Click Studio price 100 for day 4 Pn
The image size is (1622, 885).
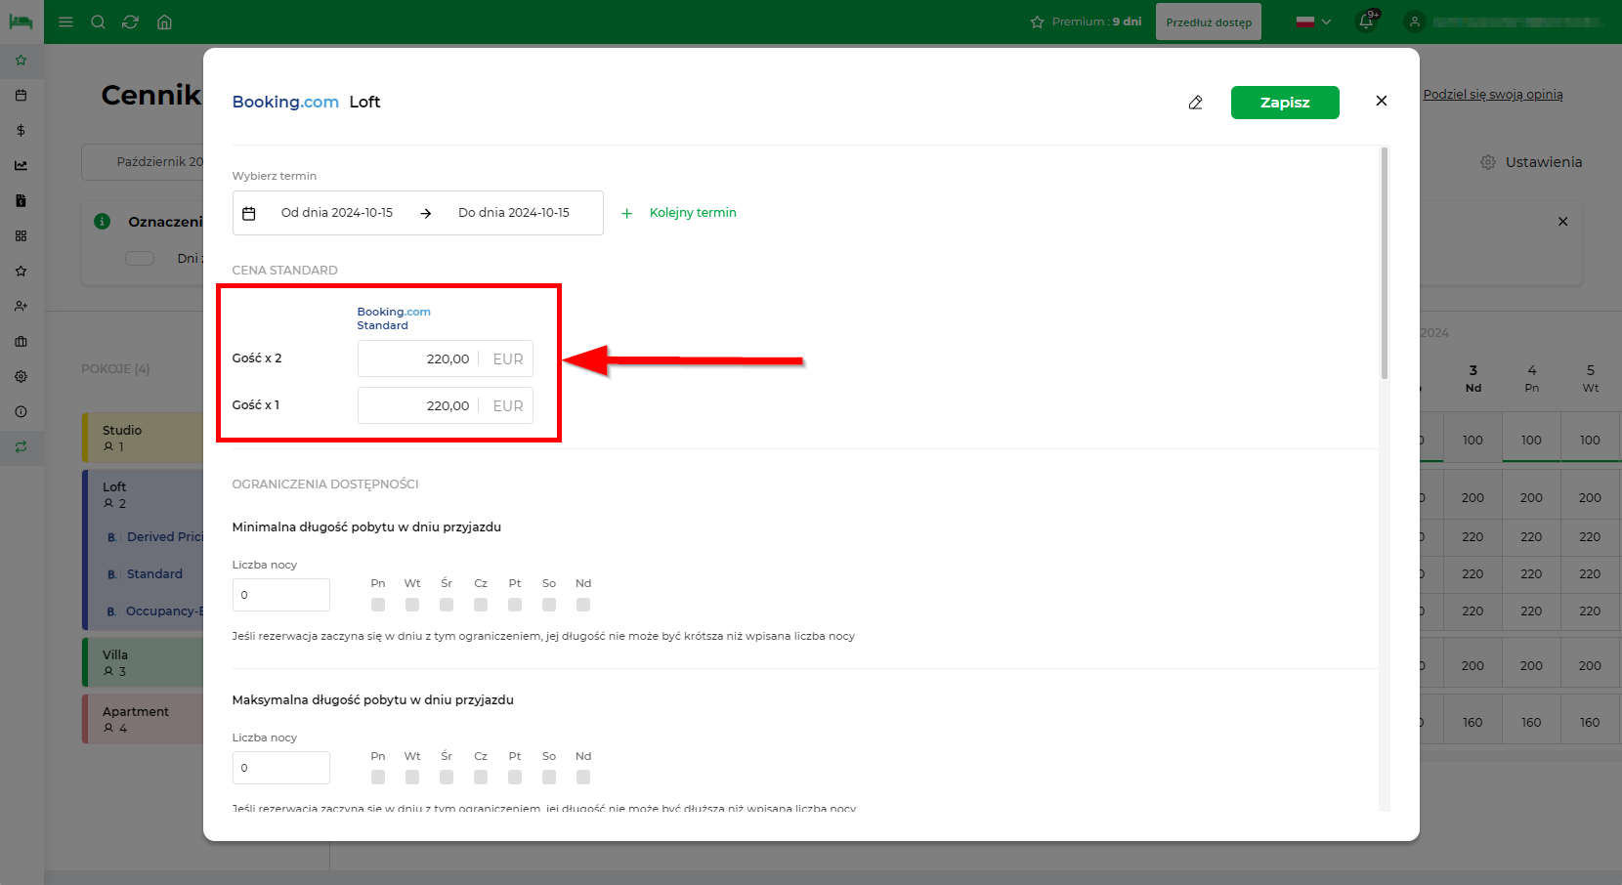[x=1531, y=441]
